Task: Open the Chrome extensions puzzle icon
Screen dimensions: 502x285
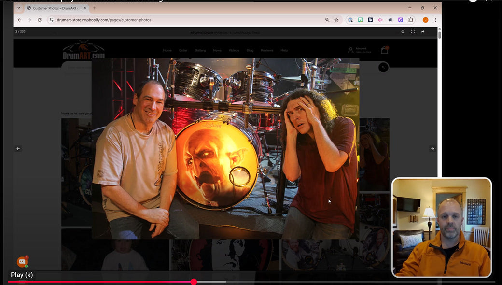Action: coord(411,20)
